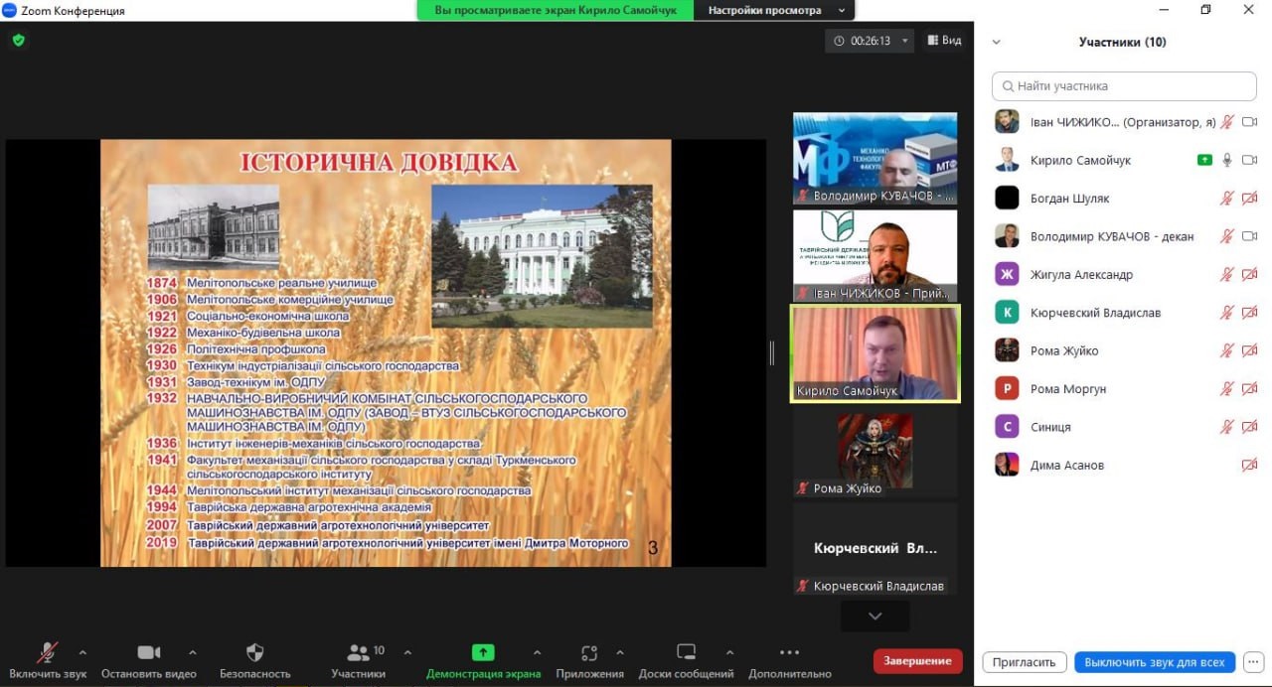Screen dimensions: 1272x687
Task: Select participant Дима Асанов in list
Action: (1124, 465)
